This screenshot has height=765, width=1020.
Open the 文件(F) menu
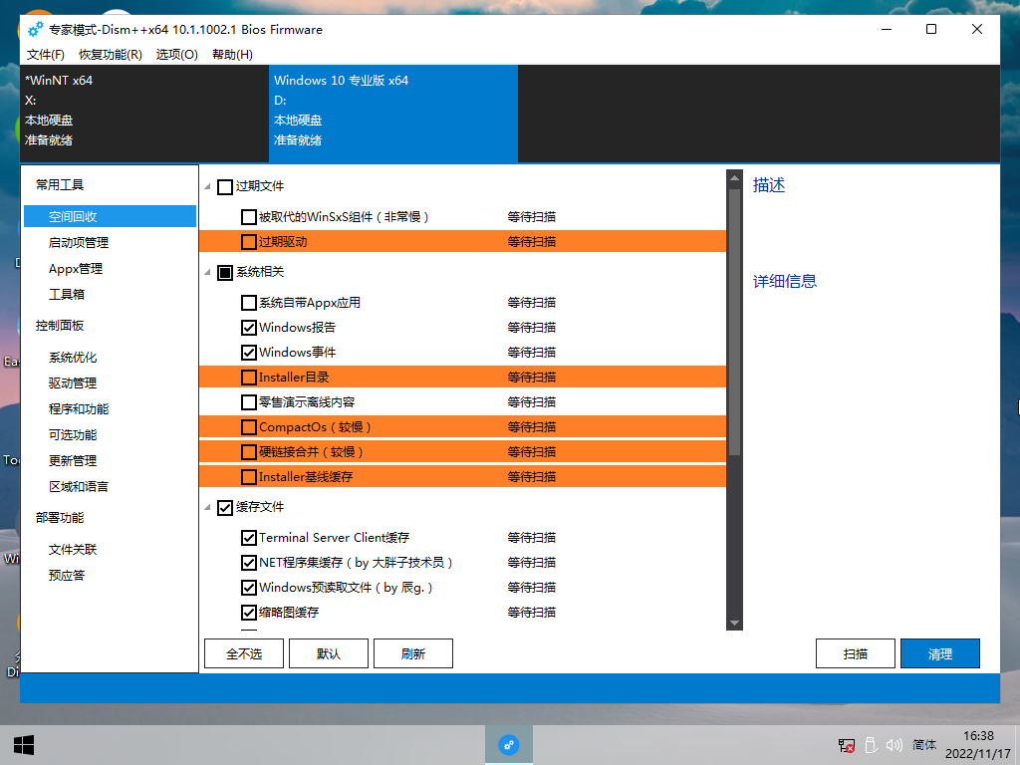pos(46,55)
